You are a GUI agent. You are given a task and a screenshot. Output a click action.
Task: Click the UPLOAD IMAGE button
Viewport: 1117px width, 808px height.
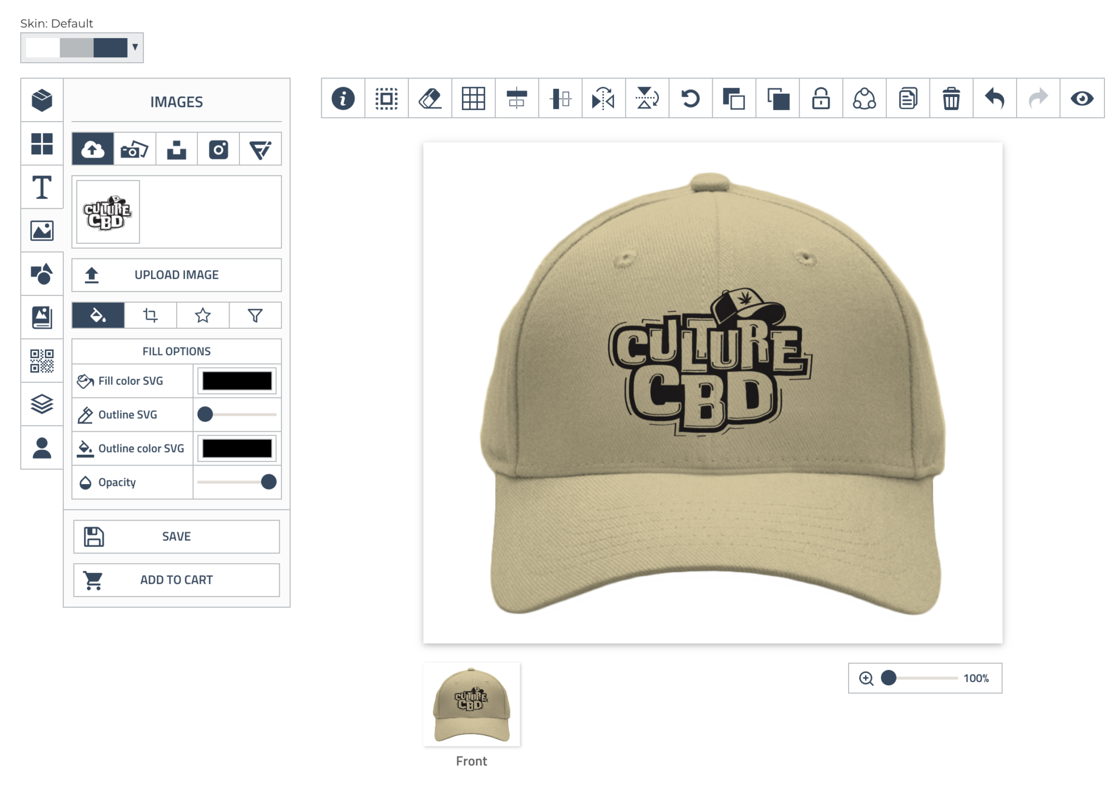(x=176, y=275)
